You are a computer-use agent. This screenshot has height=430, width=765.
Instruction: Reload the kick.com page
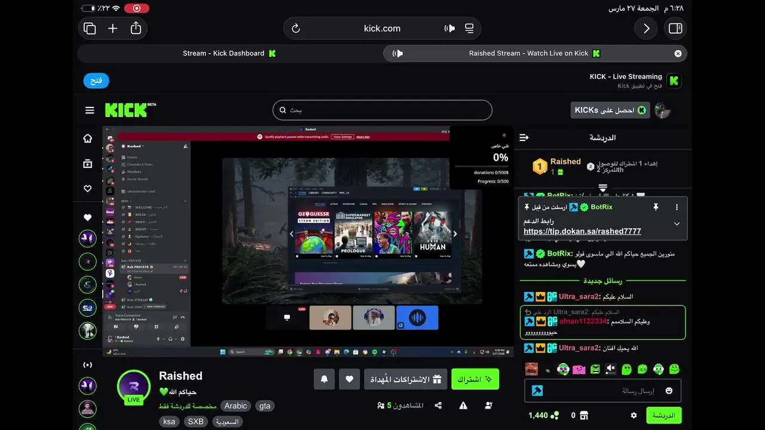pos(295,28)
